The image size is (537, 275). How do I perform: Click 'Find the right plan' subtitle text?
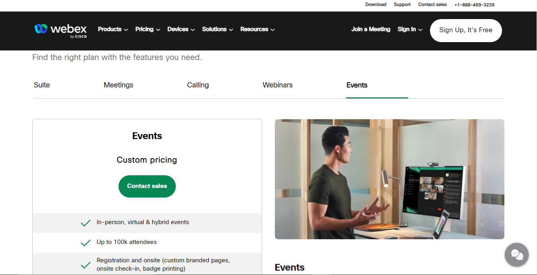(x=117, y=57)
